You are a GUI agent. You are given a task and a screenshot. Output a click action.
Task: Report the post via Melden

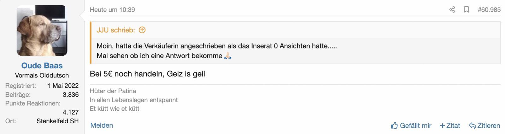click(x=102, y=125)
